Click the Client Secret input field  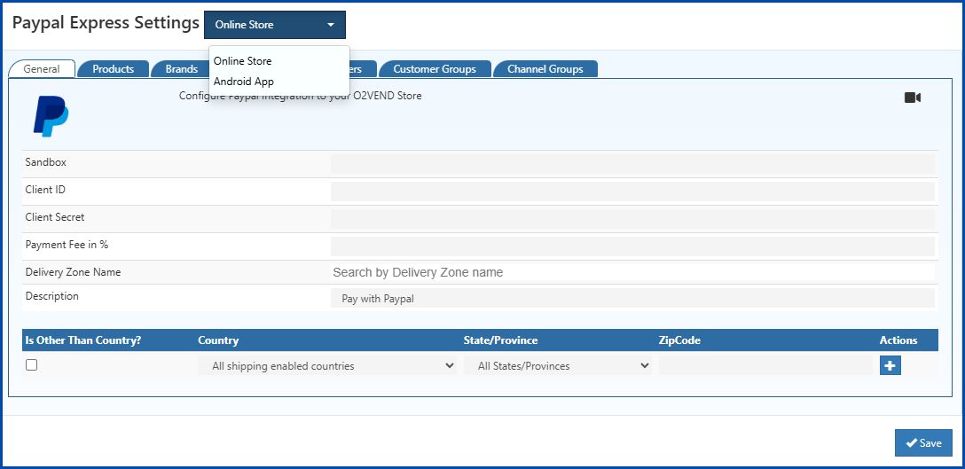pos(632,218)
